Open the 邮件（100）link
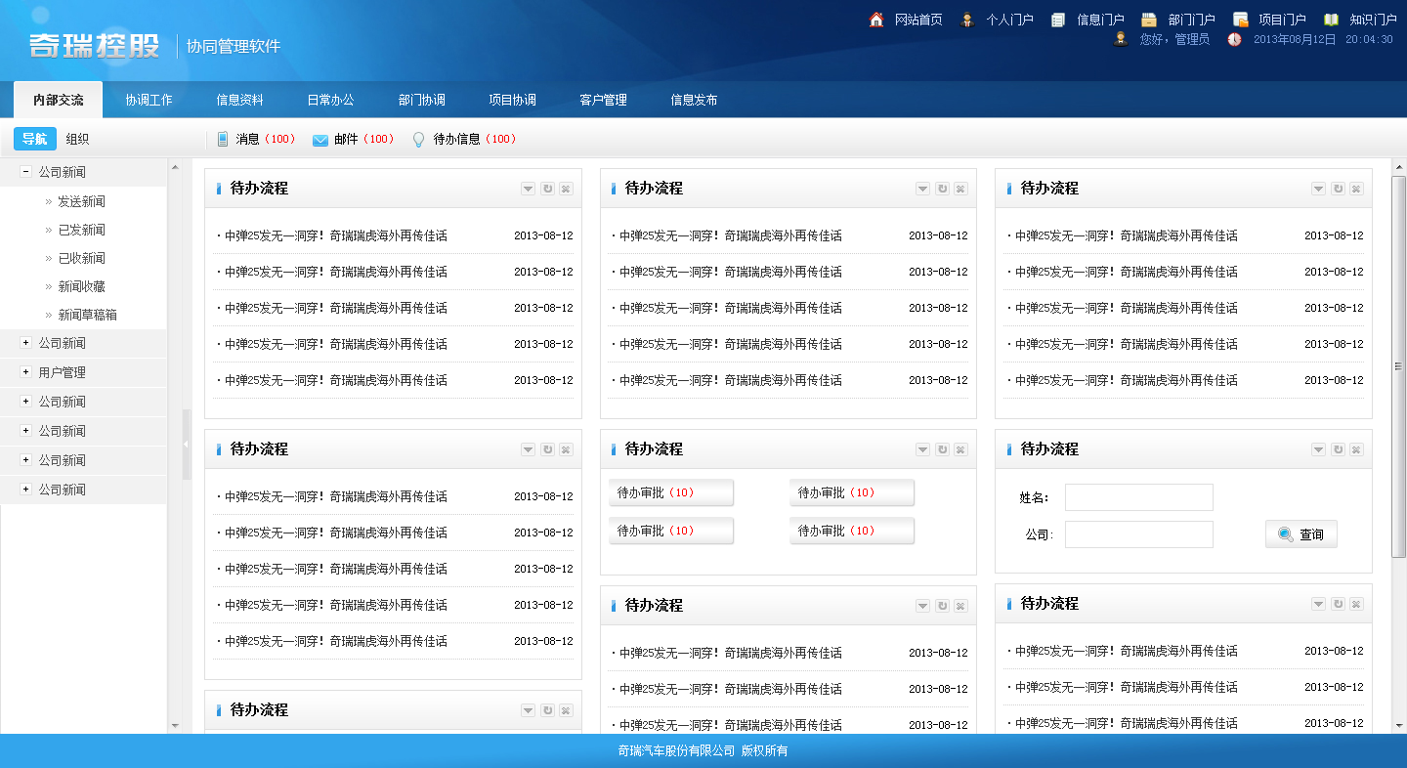Image resolution: width=1407 pixels, height=768 pixels. click(x=364, y=139)
